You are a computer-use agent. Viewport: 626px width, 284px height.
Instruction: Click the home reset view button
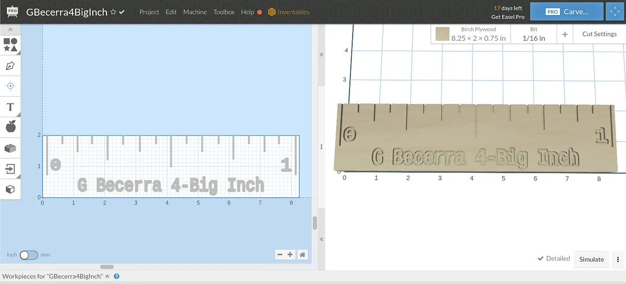(303, 255)
